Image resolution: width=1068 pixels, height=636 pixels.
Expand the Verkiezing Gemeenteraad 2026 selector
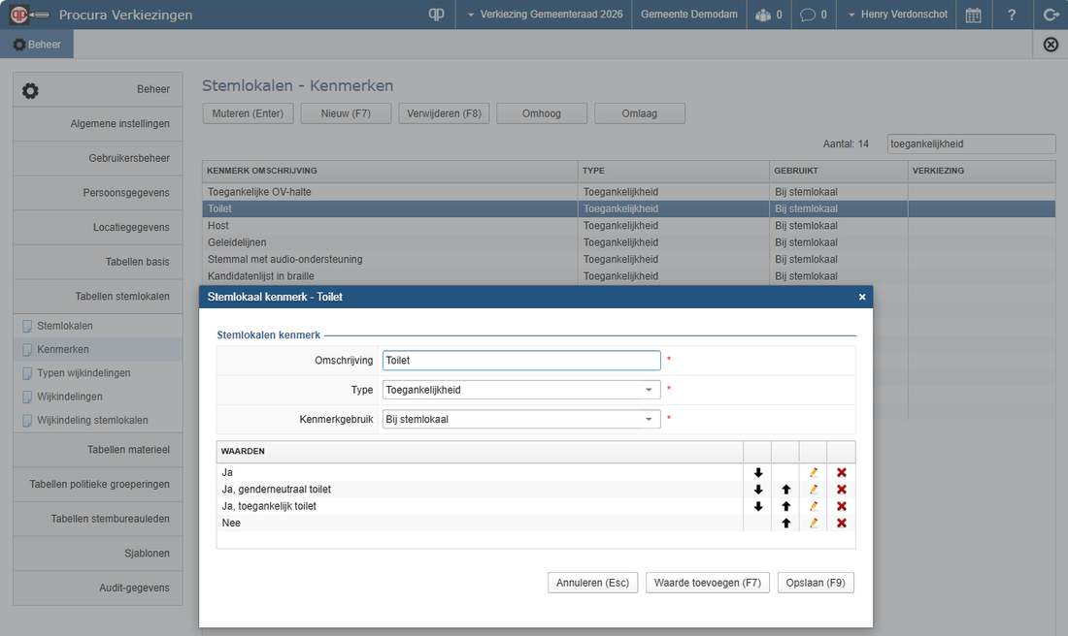543,15
